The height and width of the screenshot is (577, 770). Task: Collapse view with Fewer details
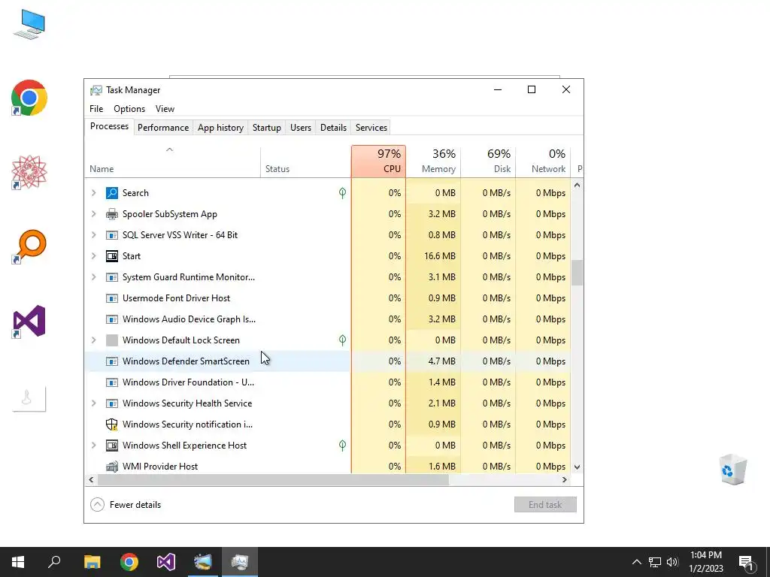pyautogui.click(x=126, y=504)
